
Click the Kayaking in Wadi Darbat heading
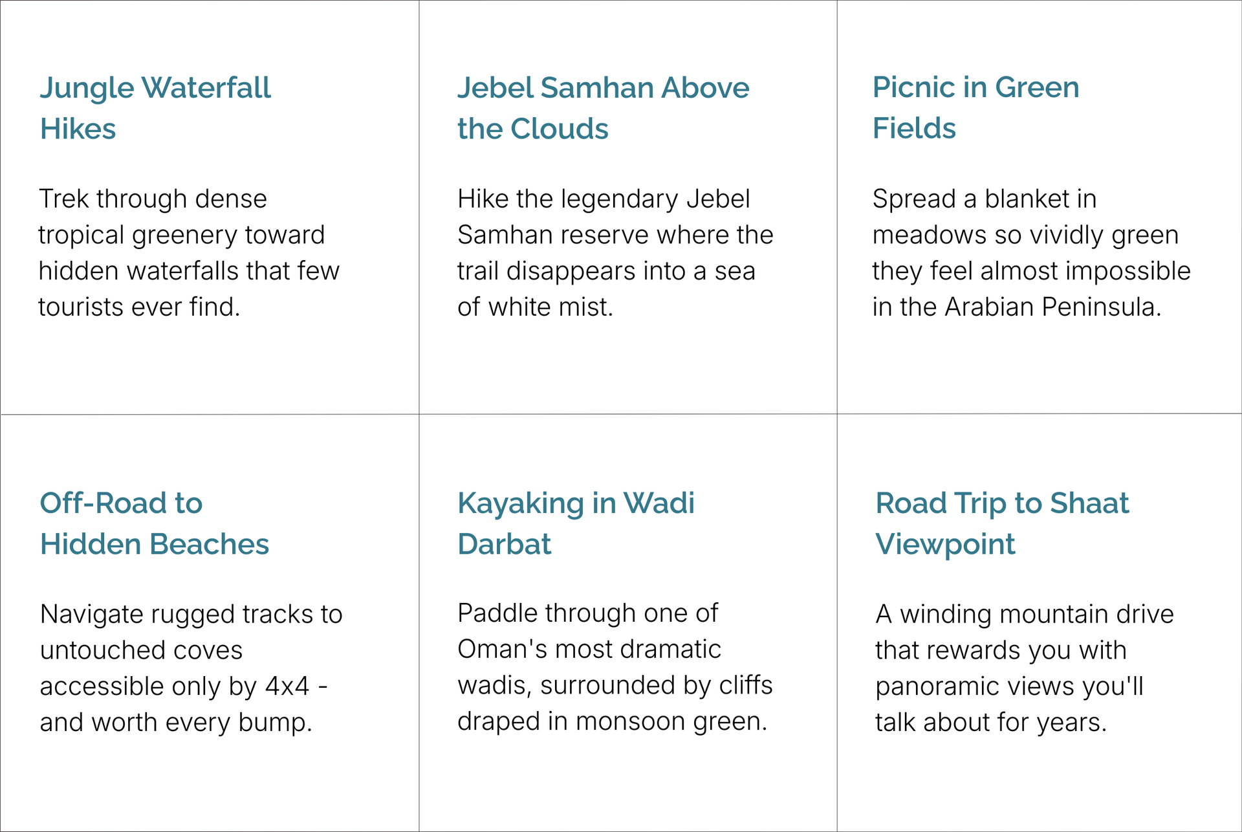tap(576, 523)
